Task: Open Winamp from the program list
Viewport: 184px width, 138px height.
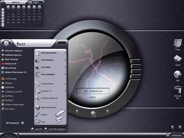Action: coord(9,83)
